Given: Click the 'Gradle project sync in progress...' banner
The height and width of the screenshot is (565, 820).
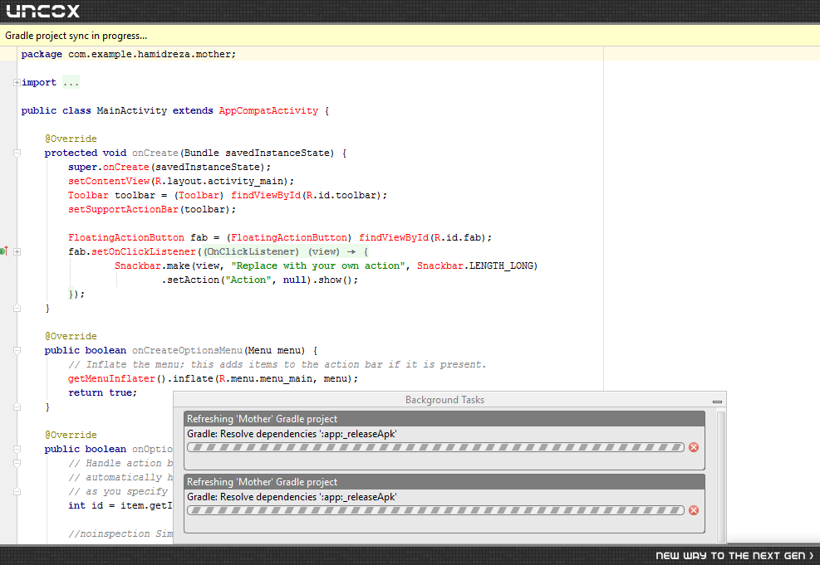Looking at the screenshot, I should (410, 36).
